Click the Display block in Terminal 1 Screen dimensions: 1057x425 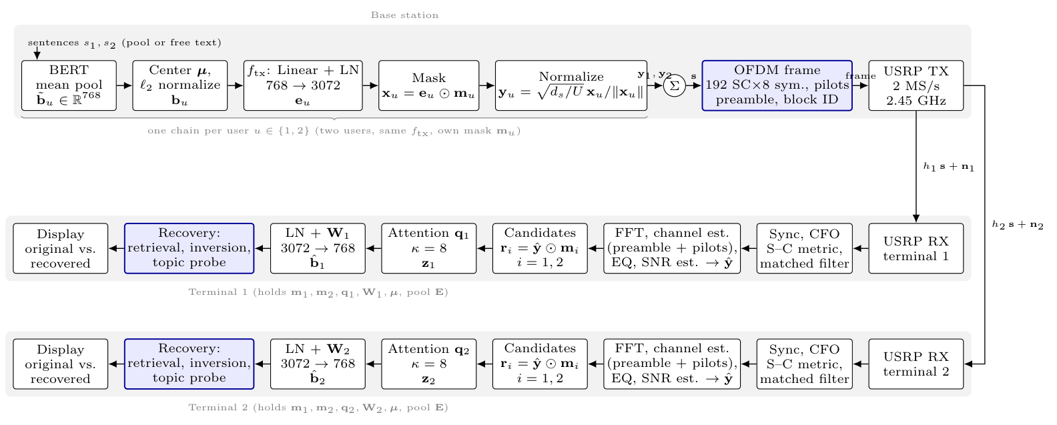[x=61, y=248]
